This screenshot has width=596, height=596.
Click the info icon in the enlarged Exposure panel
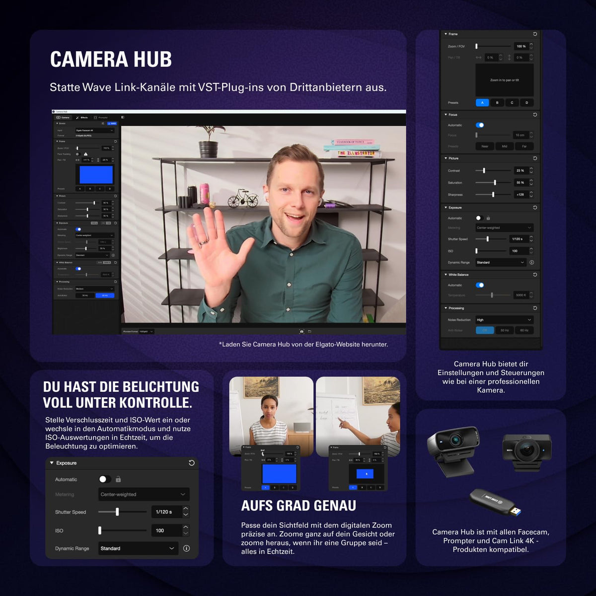point(187,548)
